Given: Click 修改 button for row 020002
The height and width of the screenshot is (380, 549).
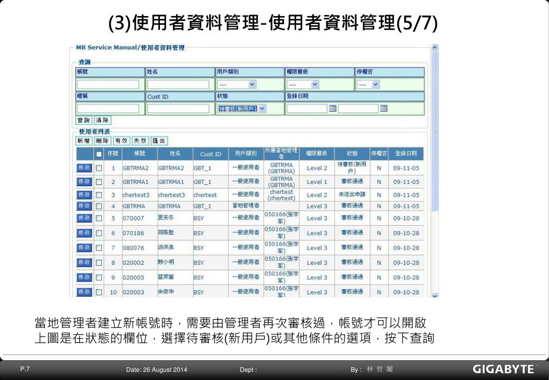Looking at the screenshot, I should 84,262.
